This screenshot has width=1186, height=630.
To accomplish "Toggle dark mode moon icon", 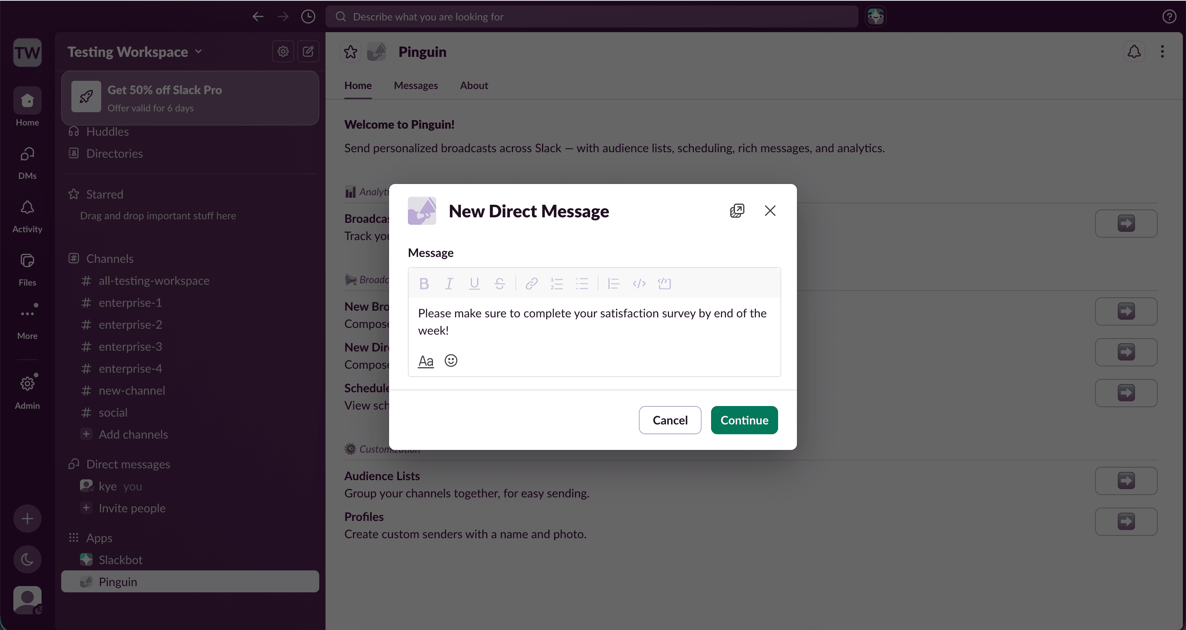I will 27,559.
